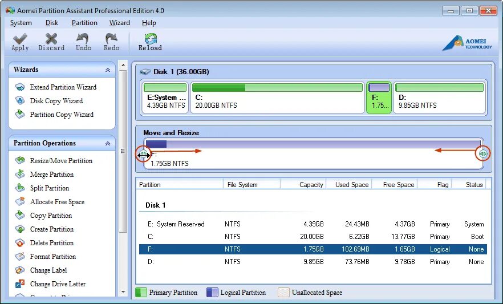Select Copy Partition in operations list
503x304 pixels.
pos(51,216)
